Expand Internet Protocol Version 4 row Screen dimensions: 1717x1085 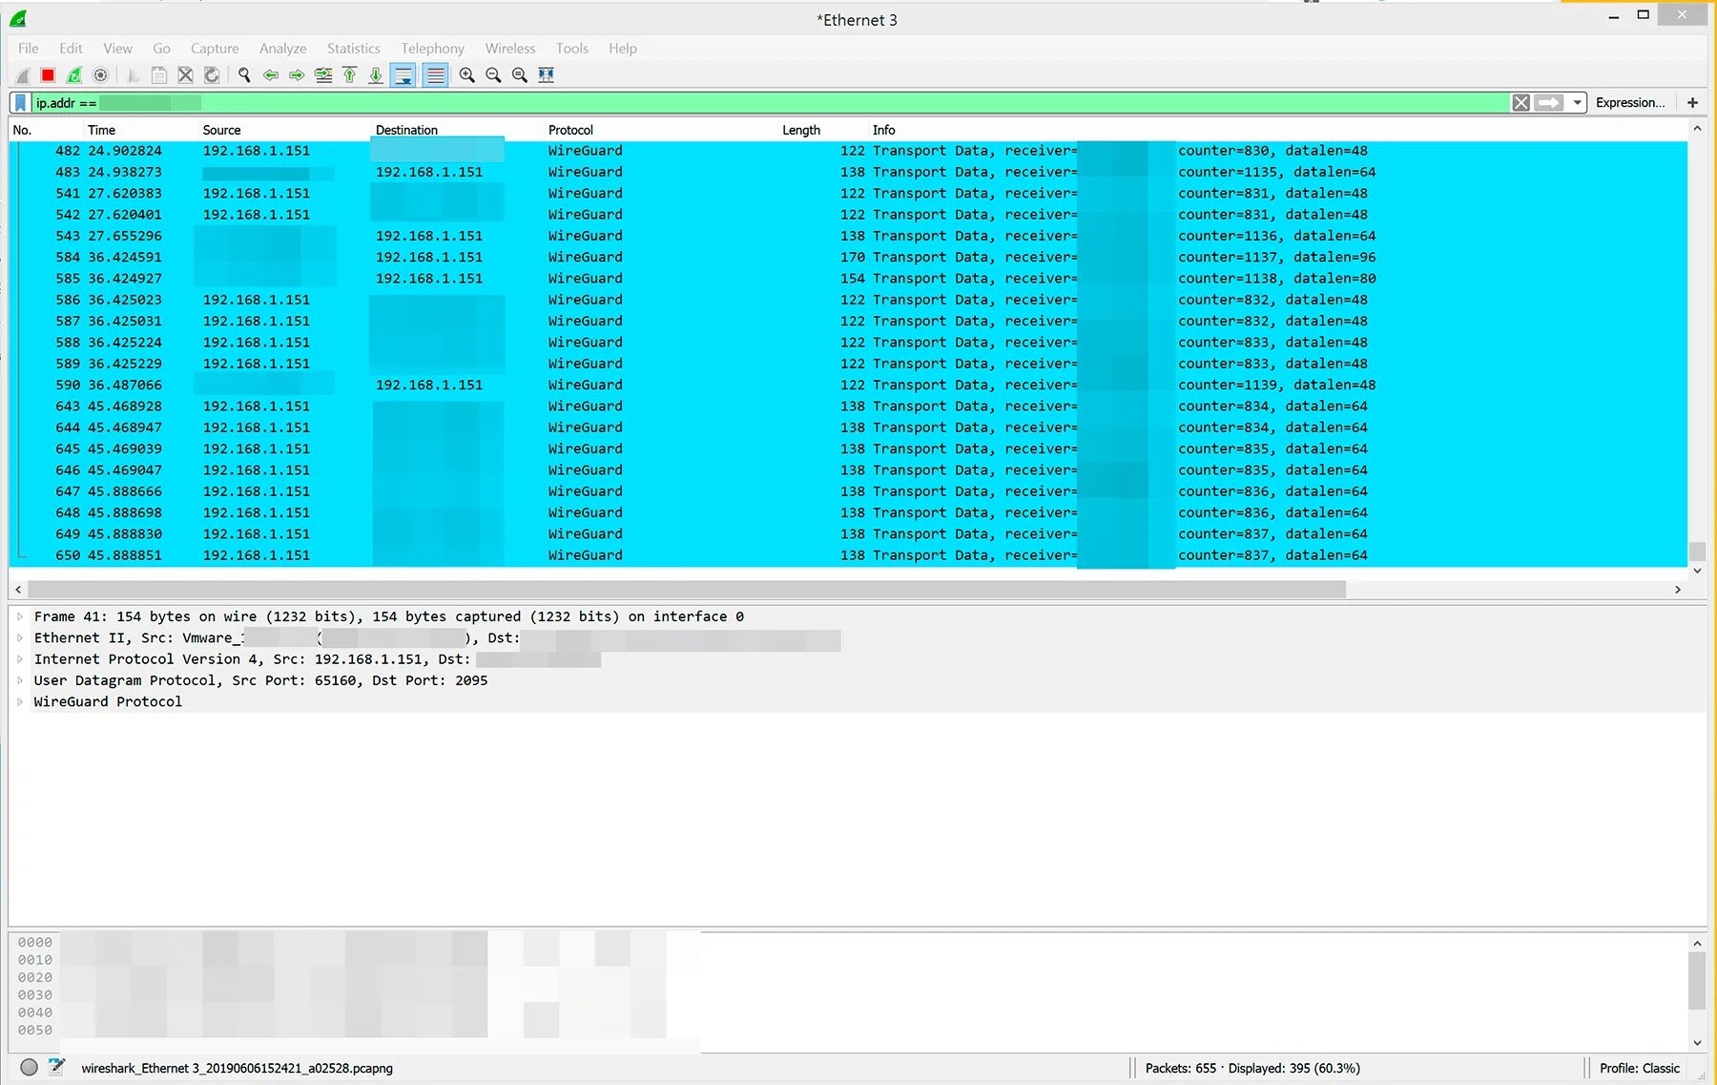point(19,659)
